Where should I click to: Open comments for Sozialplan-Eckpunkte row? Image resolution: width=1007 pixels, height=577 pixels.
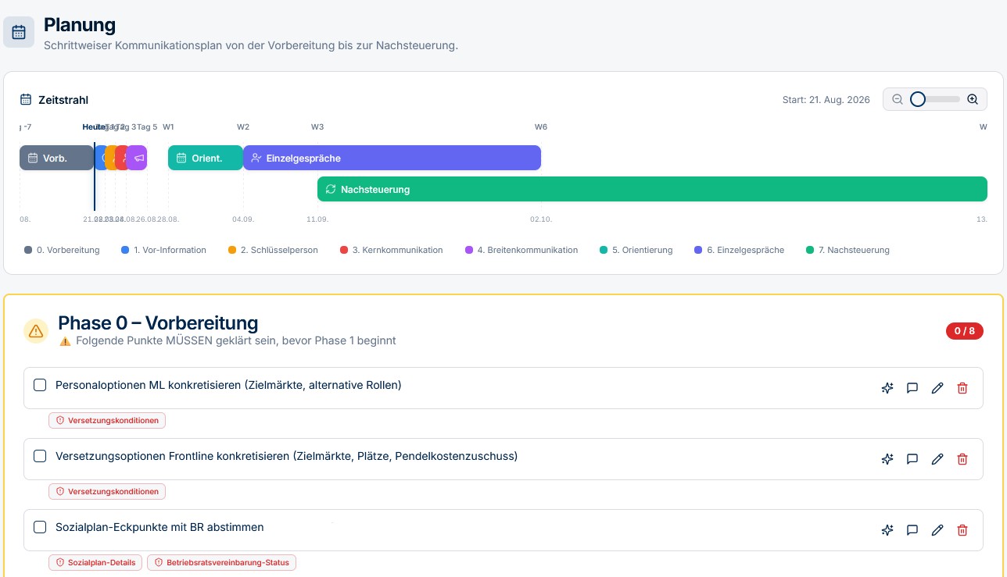coord(912,530)
